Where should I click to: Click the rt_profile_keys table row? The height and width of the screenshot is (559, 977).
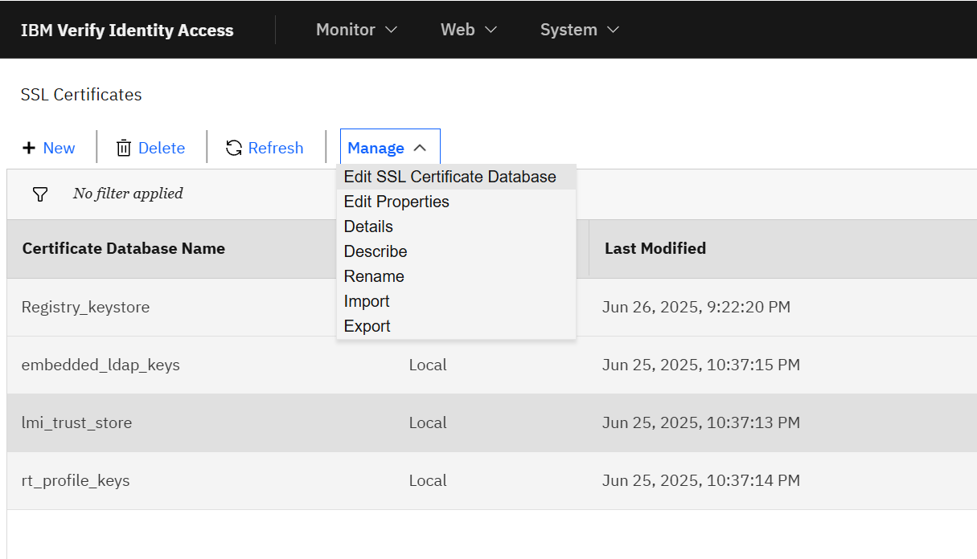point(492,480)
